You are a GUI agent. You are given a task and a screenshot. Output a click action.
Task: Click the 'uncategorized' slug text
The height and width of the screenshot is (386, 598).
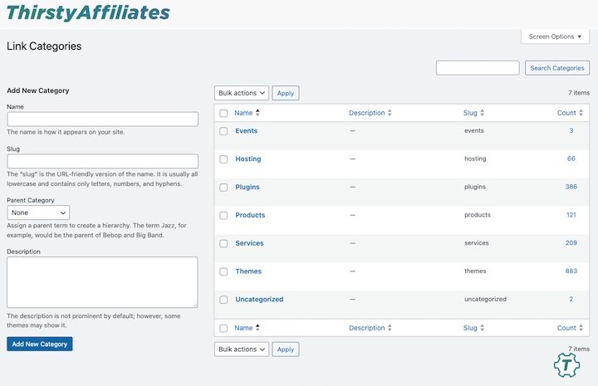(485, 299)
